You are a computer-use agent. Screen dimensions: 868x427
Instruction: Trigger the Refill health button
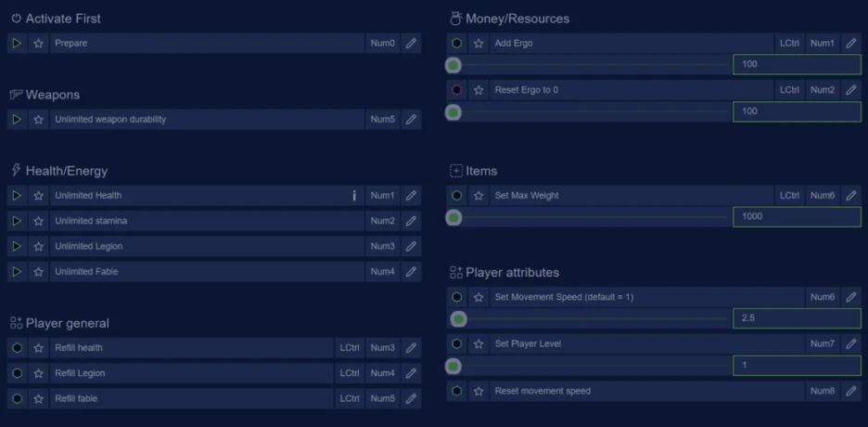coord(17,348)
